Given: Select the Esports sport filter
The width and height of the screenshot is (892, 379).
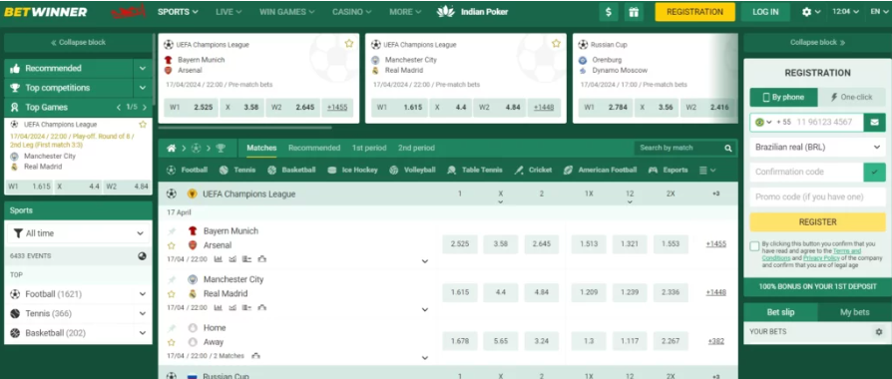Looking at the screenshot, I should tap(668, 170).
